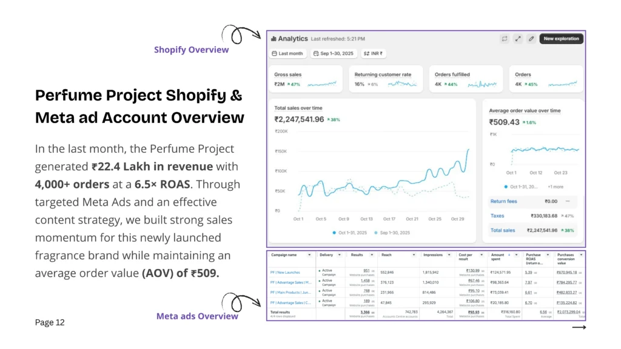This screenshot has width=621, height=349.
Task: Click the pencil edit dashboard icon
Action: [531, 39]
